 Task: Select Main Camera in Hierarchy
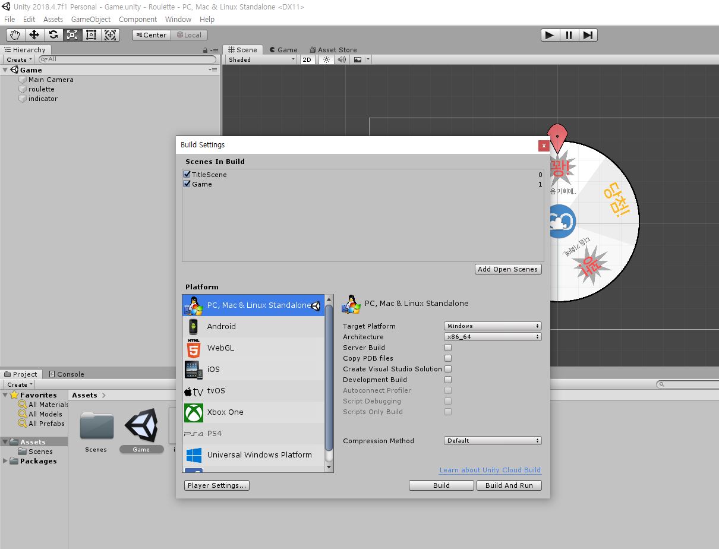tap(51, 80)
